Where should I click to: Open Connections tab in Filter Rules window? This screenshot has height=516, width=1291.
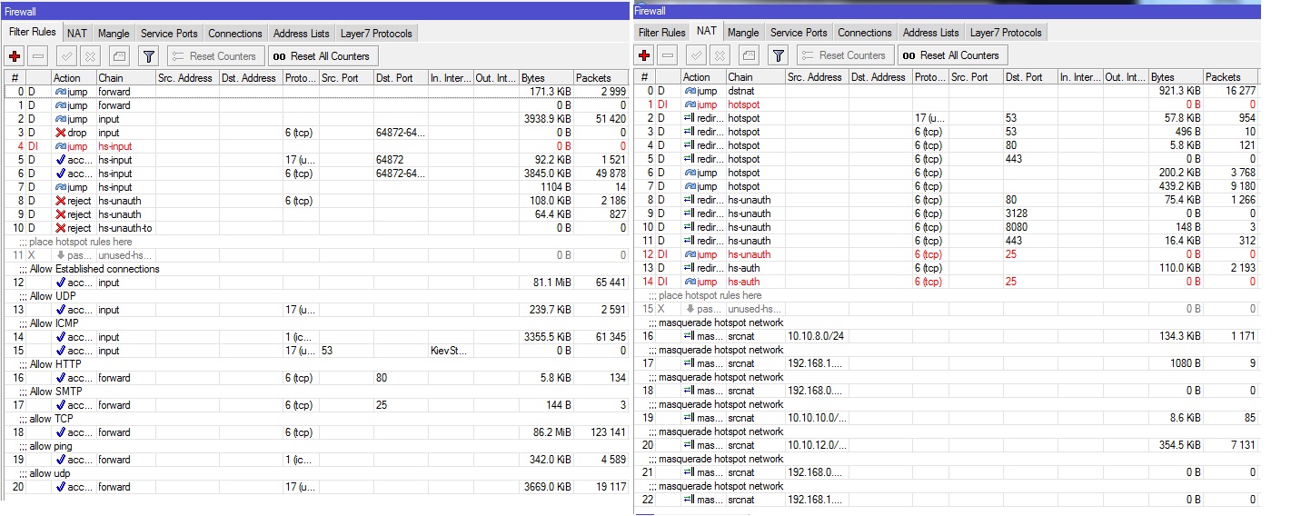235,34
